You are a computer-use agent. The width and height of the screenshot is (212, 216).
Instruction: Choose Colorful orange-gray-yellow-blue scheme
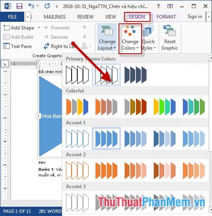point(77,107)
